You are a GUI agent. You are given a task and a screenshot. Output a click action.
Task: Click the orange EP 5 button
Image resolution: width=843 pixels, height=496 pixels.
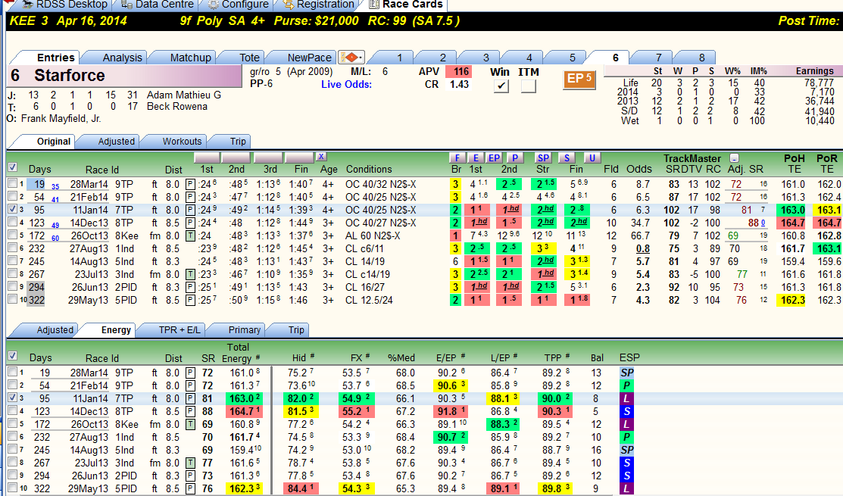[x=579, y=79]
